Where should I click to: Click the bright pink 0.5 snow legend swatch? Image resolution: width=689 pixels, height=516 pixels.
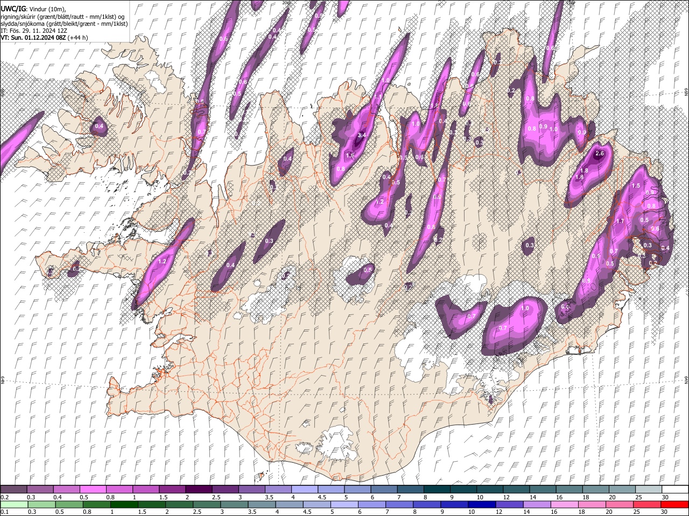click(93, 490)
